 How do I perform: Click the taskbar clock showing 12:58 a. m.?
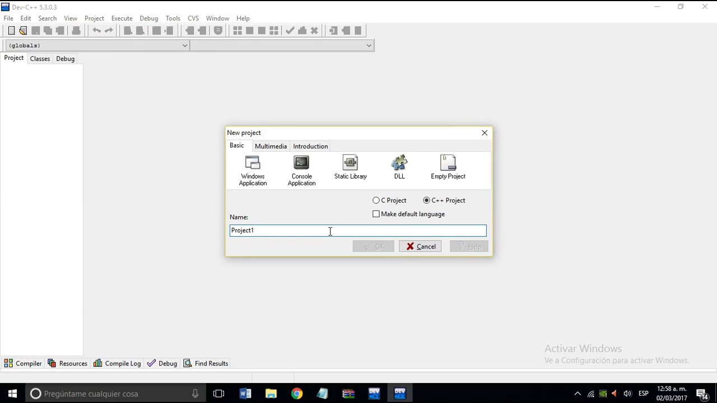tap(672, 393)
